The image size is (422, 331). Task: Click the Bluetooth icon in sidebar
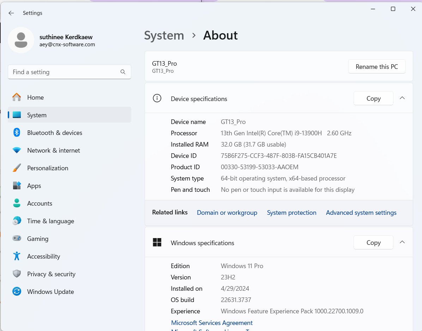(17, 132)
